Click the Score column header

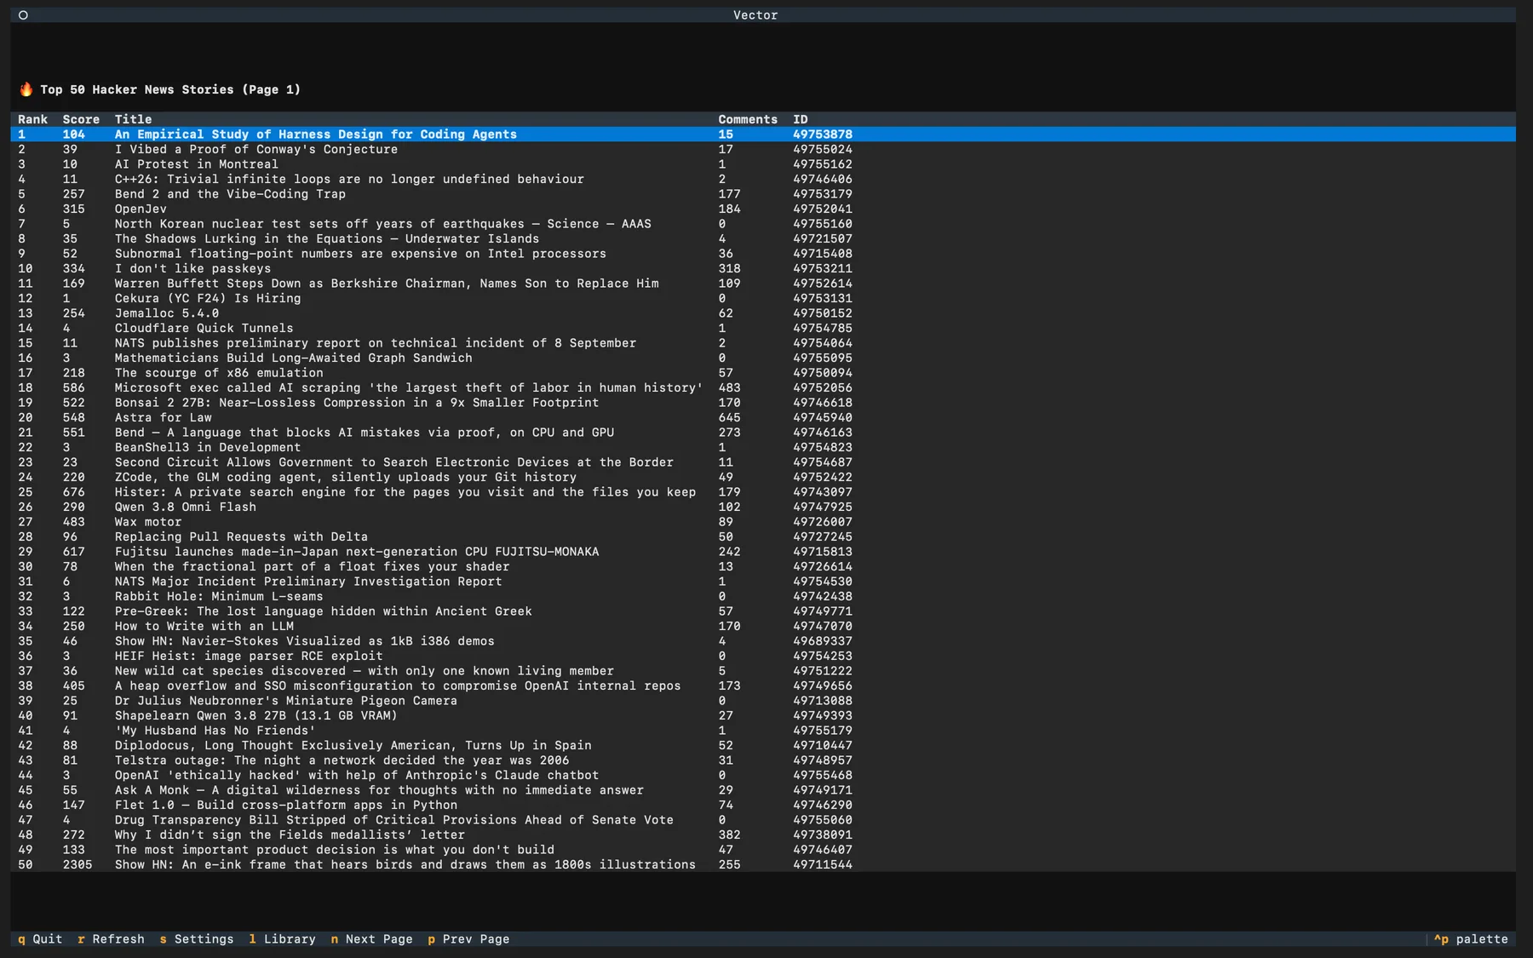[x=81, y=119]
